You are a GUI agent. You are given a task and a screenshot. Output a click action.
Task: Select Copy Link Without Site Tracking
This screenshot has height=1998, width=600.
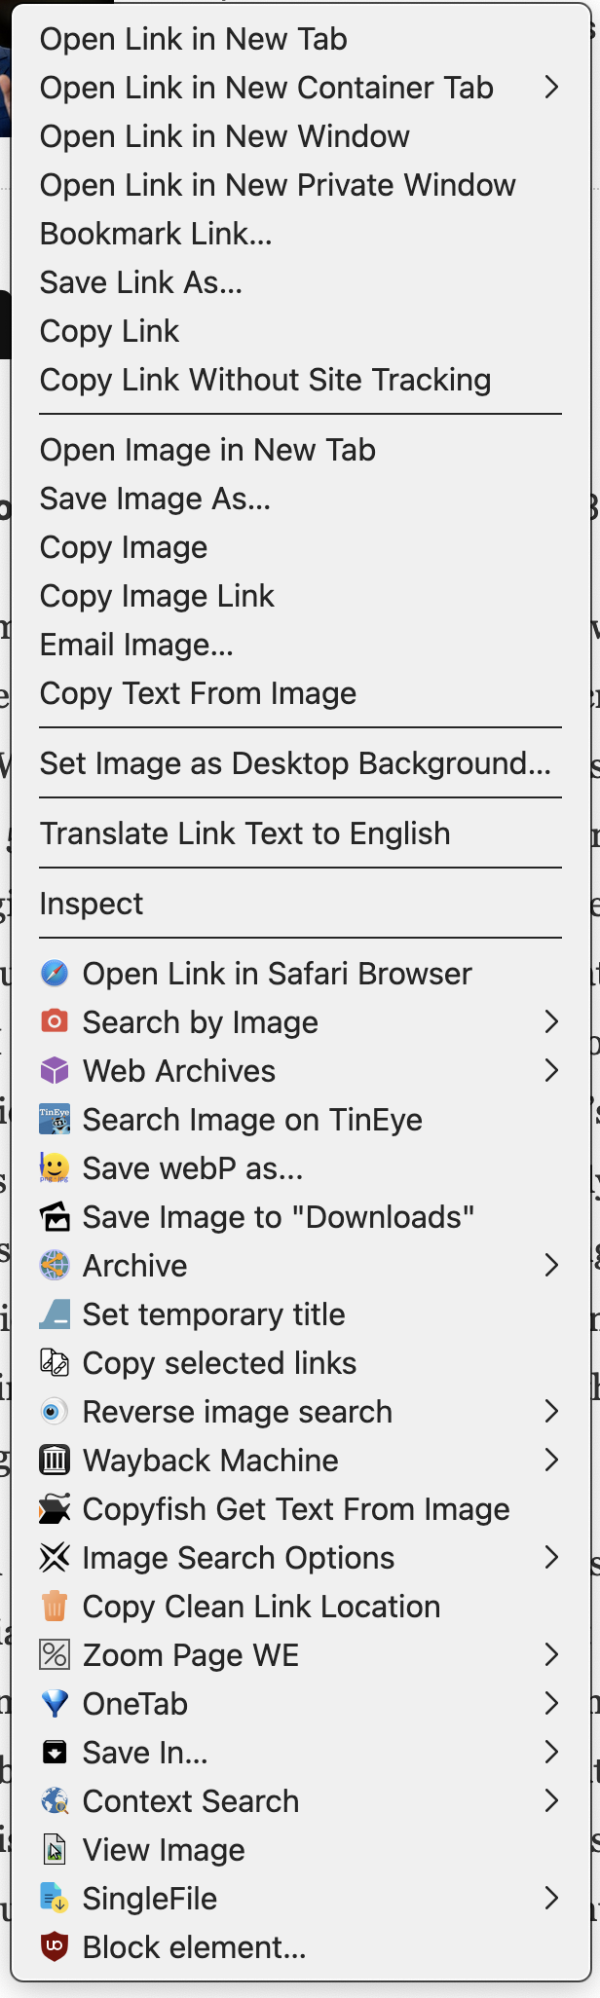tap(265, 380)
